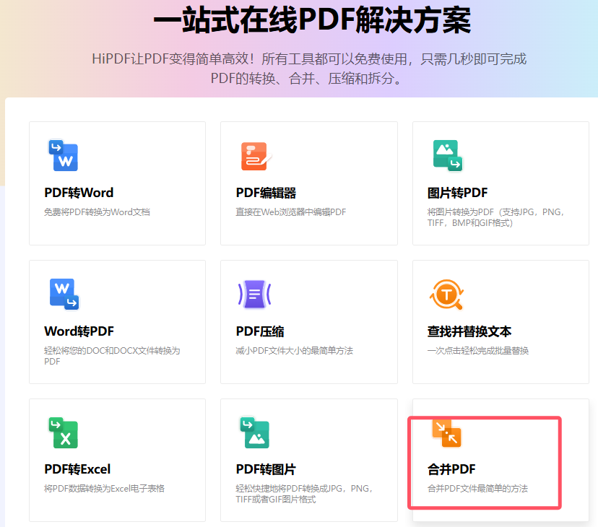
Task: Select the PDF压缩 purple compress icon
Action: pyautogui.click(x=254, y=294)
